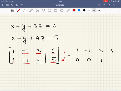Go back using the left chevron

click(x=2, y=5)
